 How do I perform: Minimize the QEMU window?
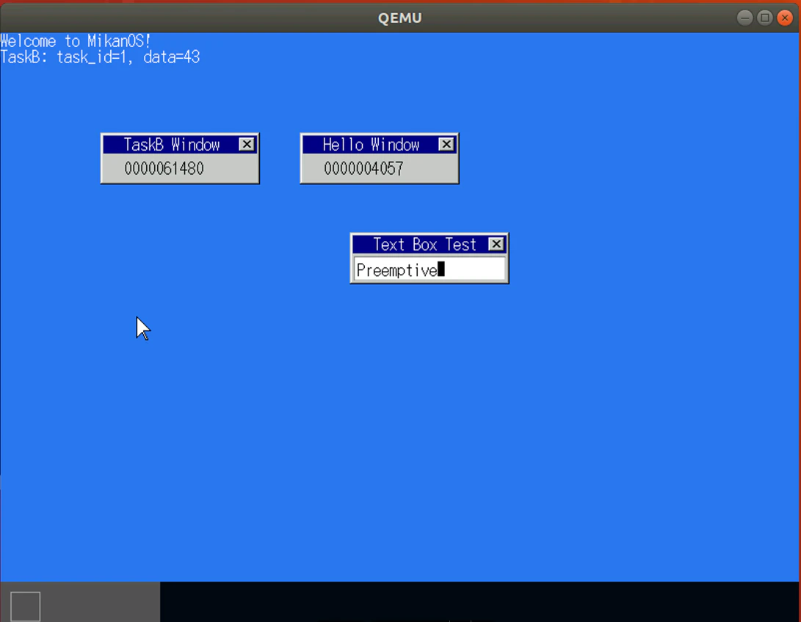tap(744, 18)
